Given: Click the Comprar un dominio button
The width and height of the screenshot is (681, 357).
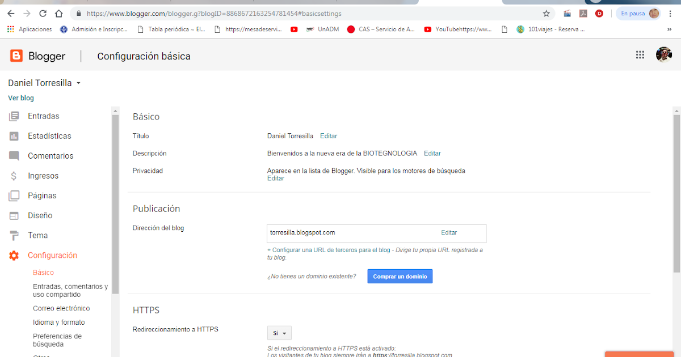Looking at the screenshot, I should (x=400, y=277).
